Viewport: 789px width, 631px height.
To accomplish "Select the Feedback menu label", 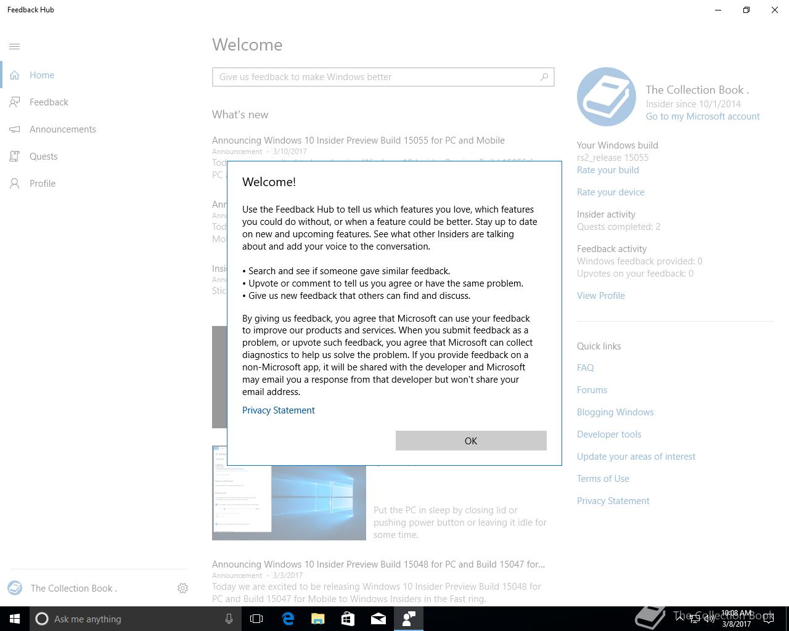I will (x=49, y=102).
